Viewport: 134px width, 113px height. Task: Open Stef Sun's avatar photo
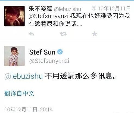14,56
